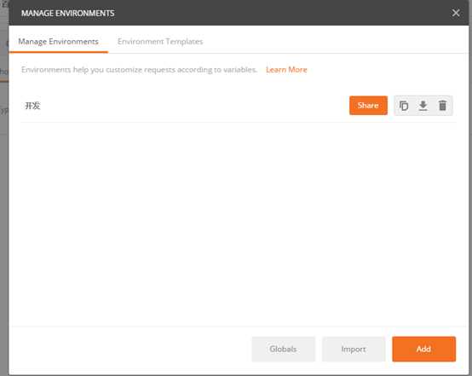
Task: Open the Learn More link
Action: [286, 70]
